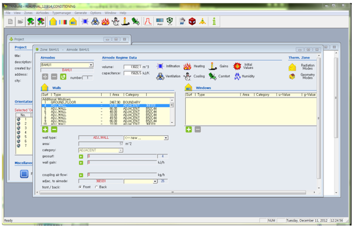Expand the BAHU1 airnode dropdown

(x=91, y=65)
